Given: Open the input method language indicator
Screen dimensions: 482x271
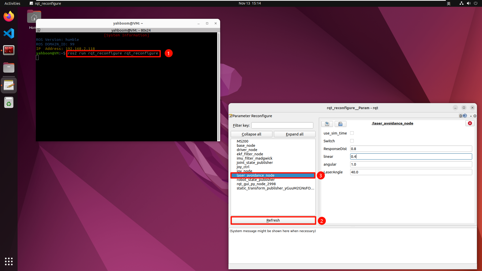Looking at the screenshot, I should pyautogui.click(x=449, y=4).
